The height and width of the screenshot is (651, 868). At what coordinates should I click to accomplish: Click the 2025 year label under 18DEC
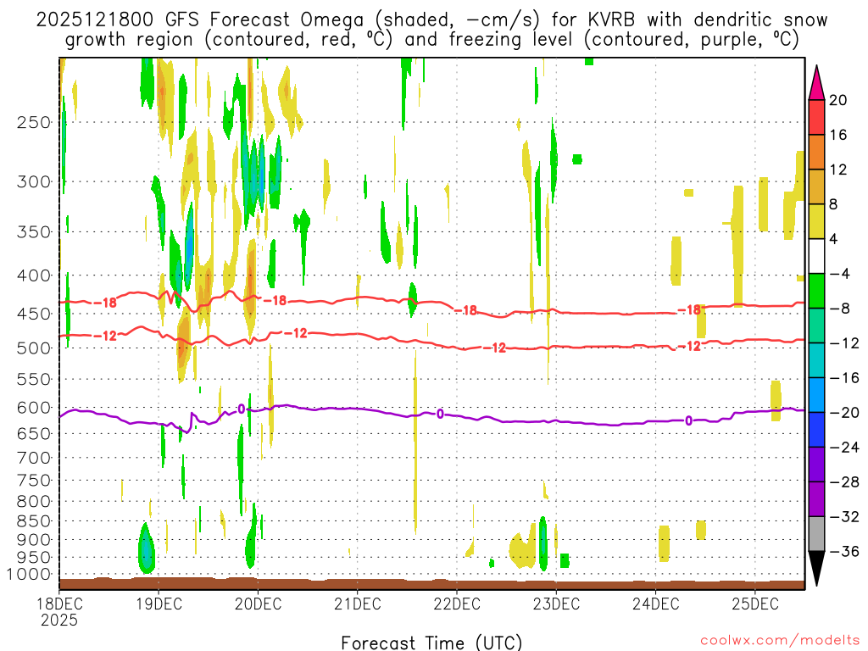[59, 620]
